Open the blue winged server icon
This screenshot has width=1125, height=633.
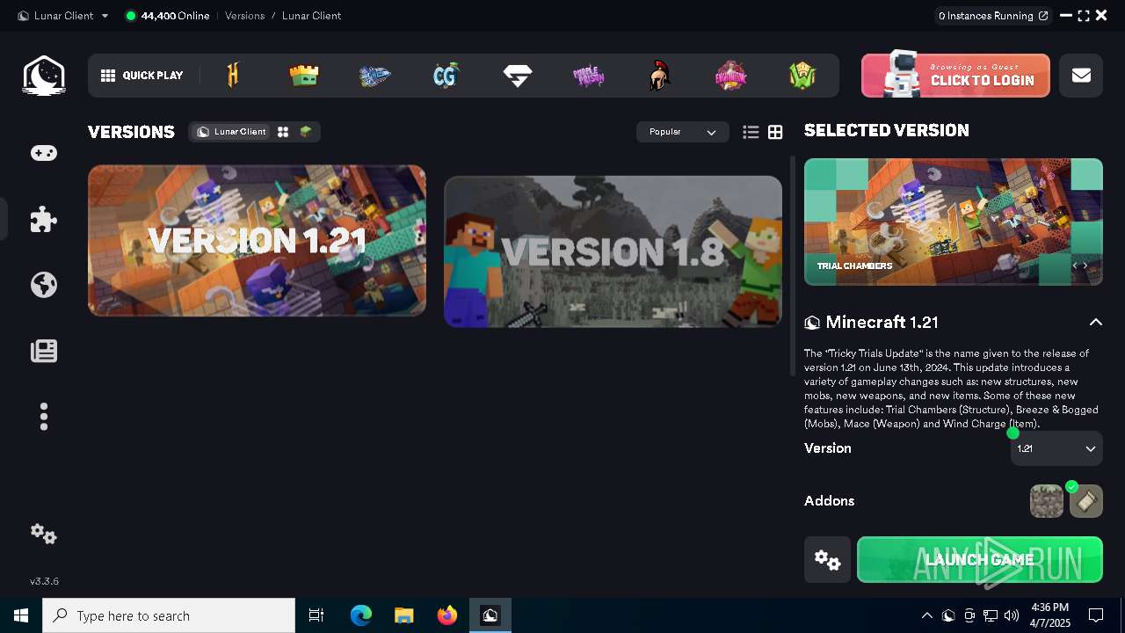coord(375,76)
